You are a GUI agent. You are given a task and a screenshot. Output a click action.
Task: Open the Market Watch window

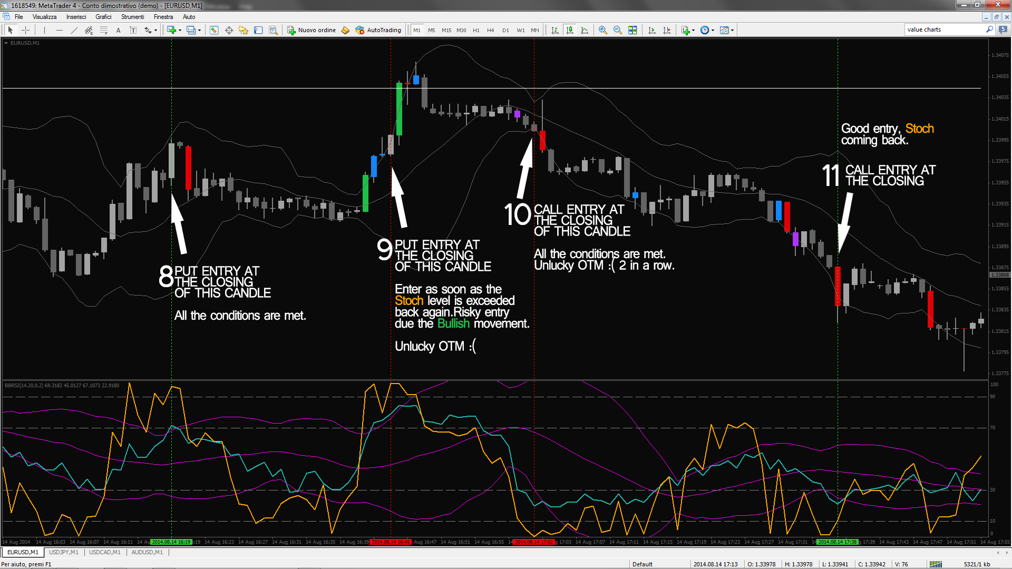coord(214,30)
